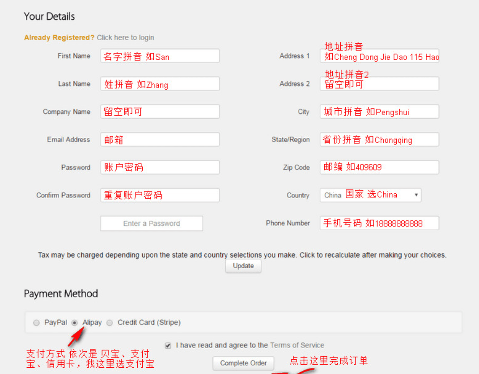Viewport: 479px width, 374px height.
Task: Select the State/Region text field
Action: click(x=379, y=140)
